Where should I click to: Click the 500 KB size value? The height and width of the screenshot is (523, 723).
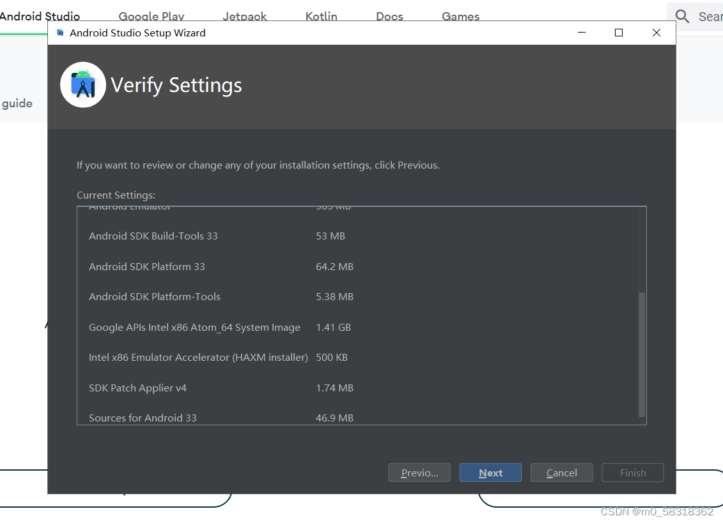(x=332, y=357)
